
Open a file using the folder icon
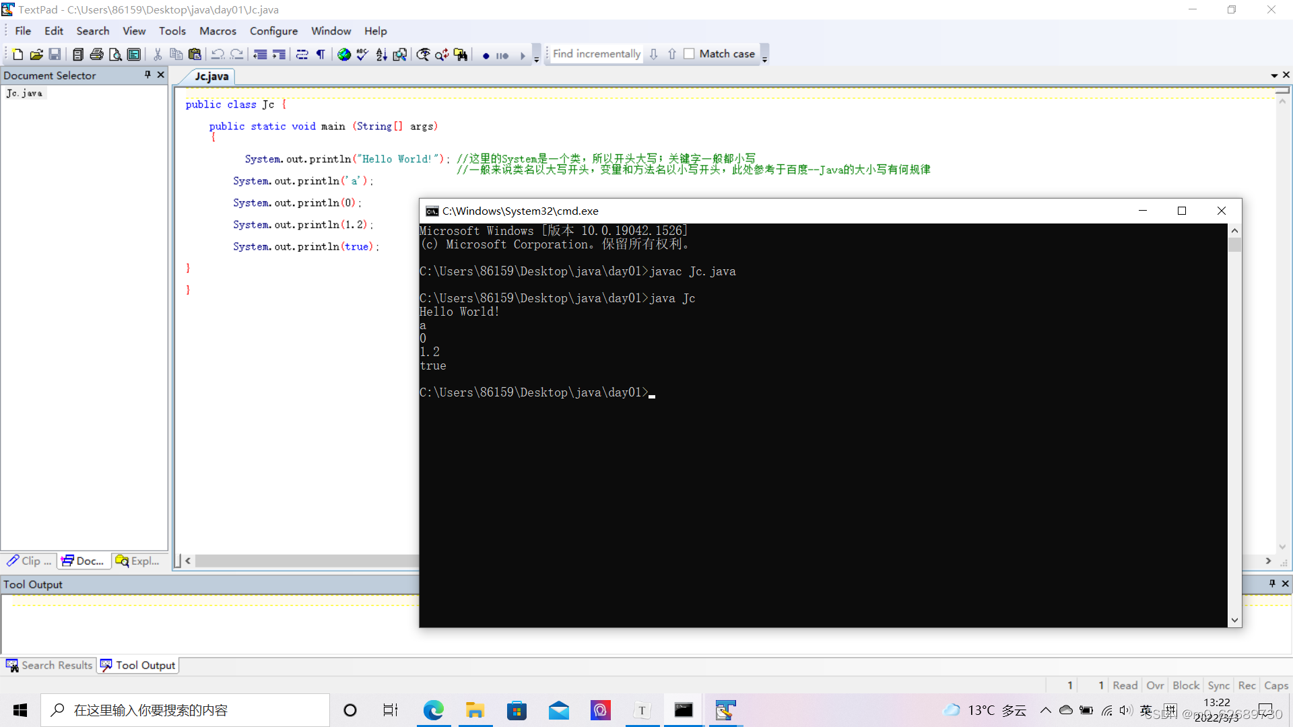click(x=36, y=55)
